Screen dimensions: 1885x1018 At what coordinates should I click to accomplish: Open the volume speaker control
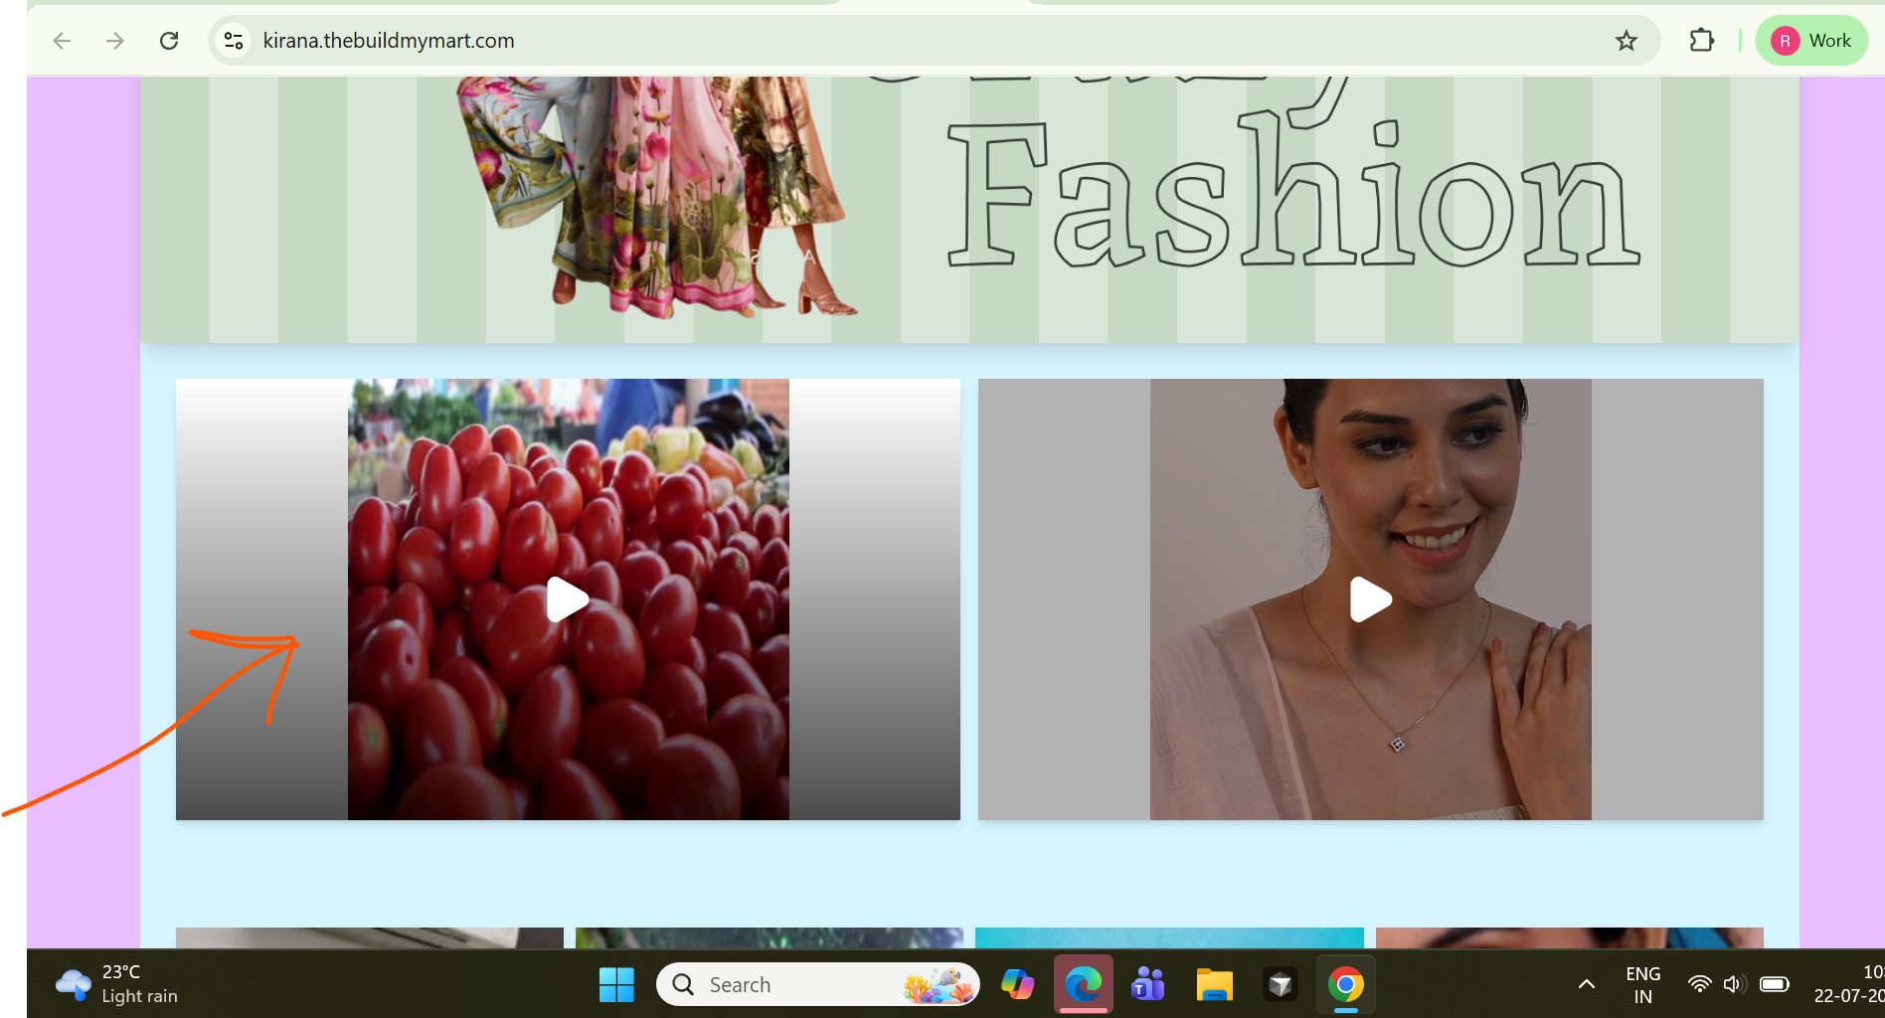(1735, 984)
